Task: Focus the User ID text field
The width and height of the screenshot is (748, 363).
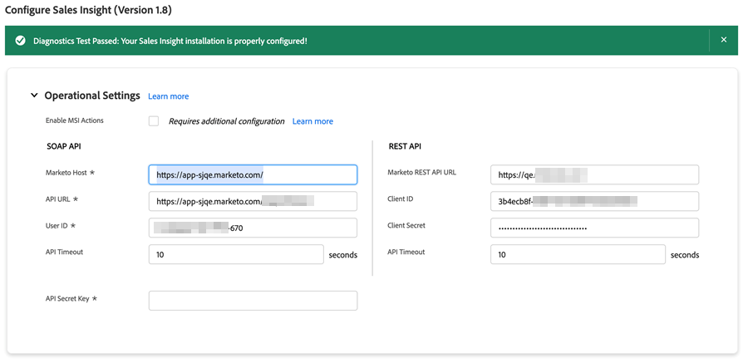Action: pos(253,228)
